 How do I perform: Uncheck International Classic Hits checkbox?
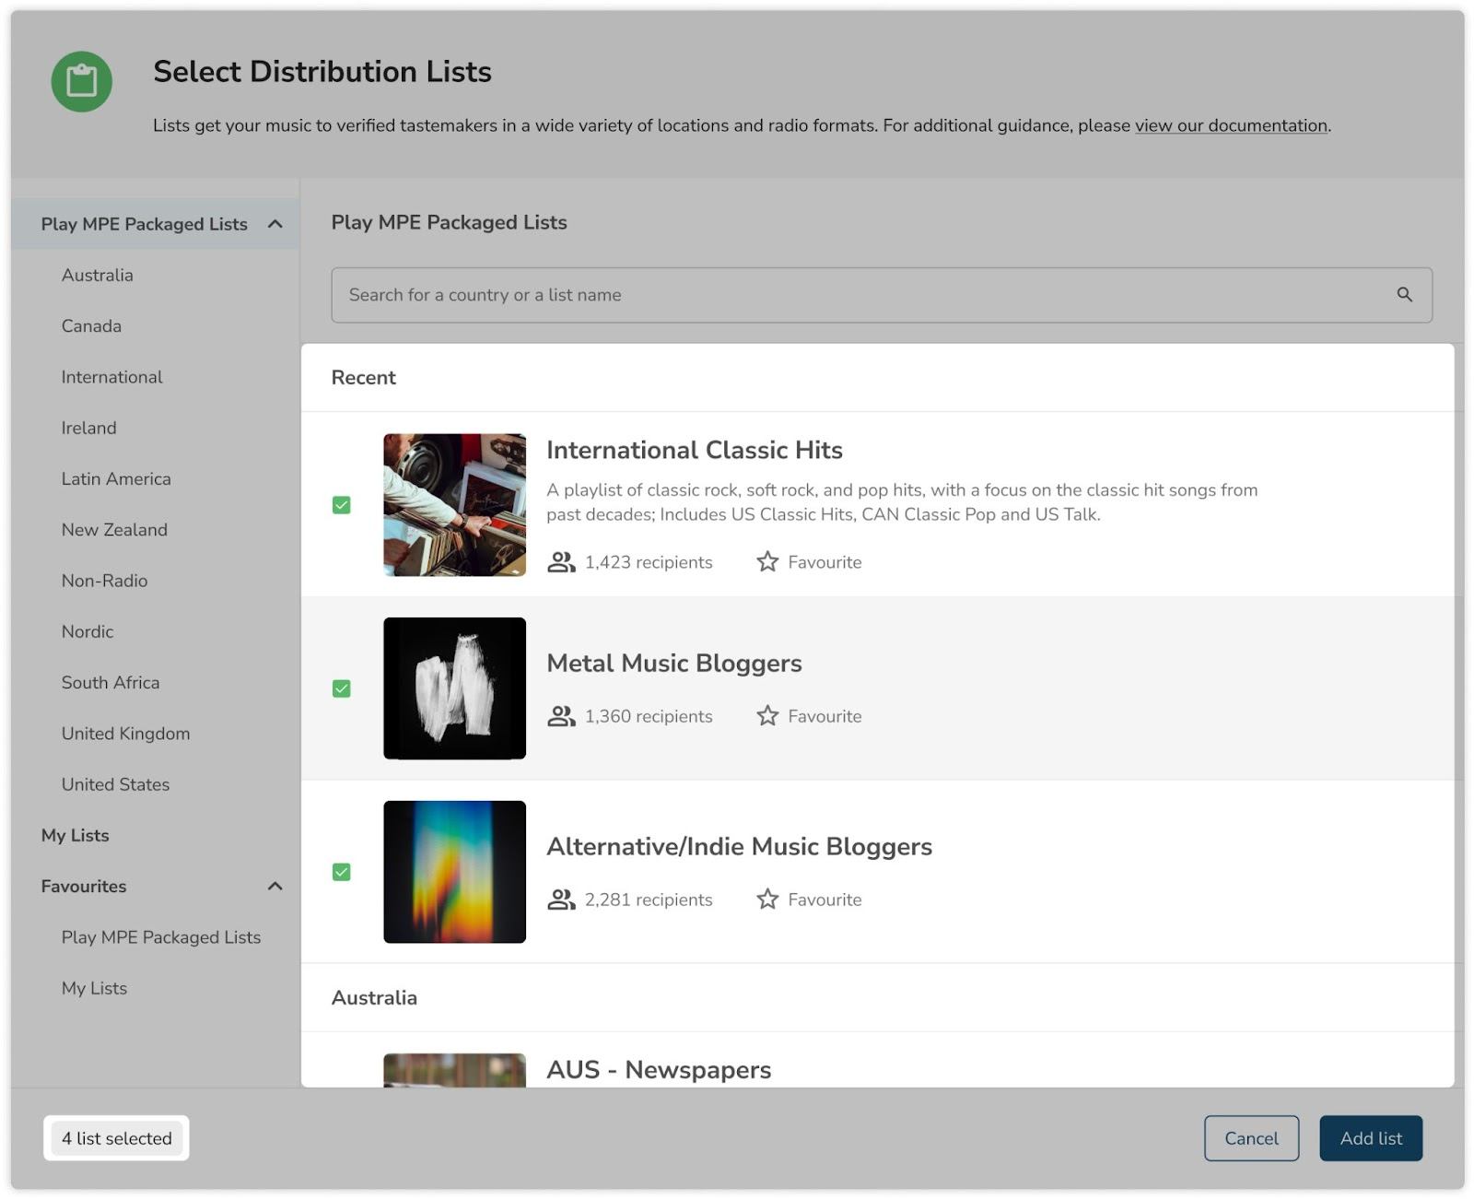(x=342, y=505)
